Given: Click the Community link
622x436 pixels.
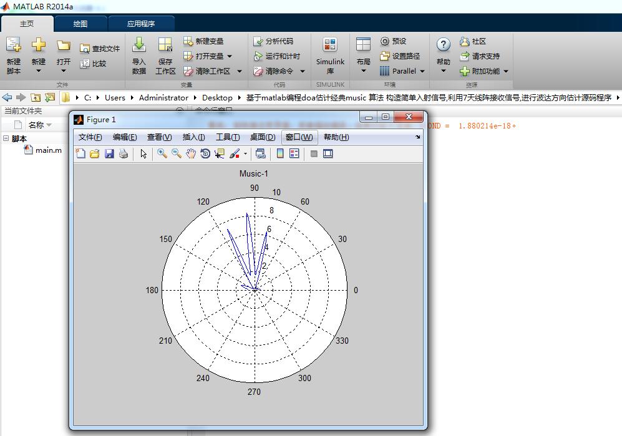Looking at the screenshot, I should [473, 41].
